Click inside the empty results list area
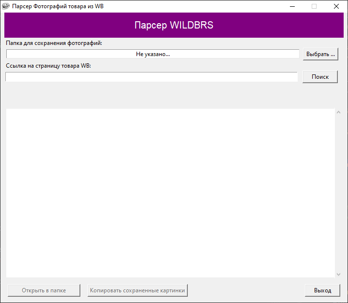348x303 pixels. point(170,193)
